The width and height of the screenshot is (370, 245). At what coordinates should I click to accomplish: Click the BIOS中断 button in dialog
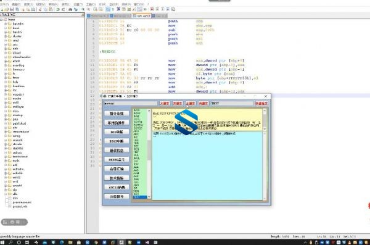[117, 141]
